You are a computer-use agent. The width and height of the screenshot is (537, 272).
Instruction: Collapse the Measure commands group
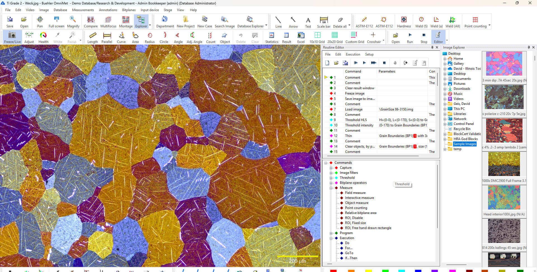(x=331, y=188)
